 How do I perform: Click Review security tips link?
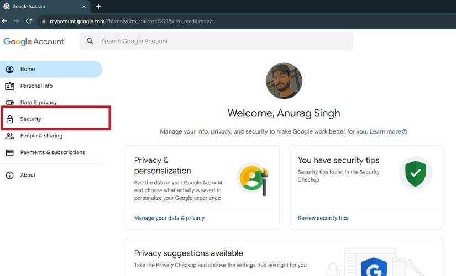pos(323,218)
